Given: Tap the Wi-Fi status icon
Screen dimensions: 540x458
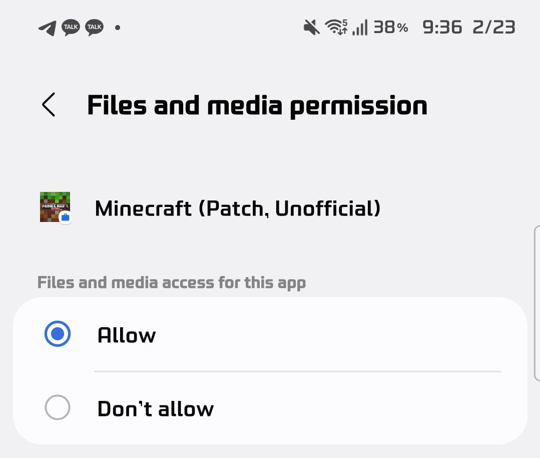Looking at the screenshot, I should (336, 27).
